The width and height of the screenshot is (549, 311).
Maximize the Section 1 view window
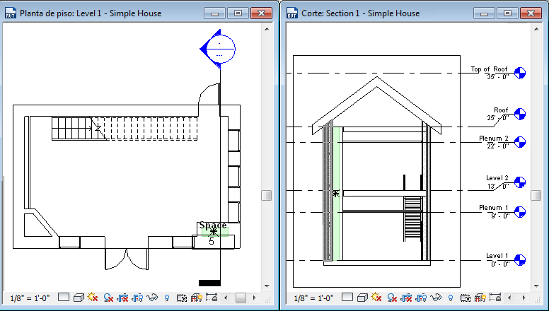pyautogui.click(x=508, y=13)
